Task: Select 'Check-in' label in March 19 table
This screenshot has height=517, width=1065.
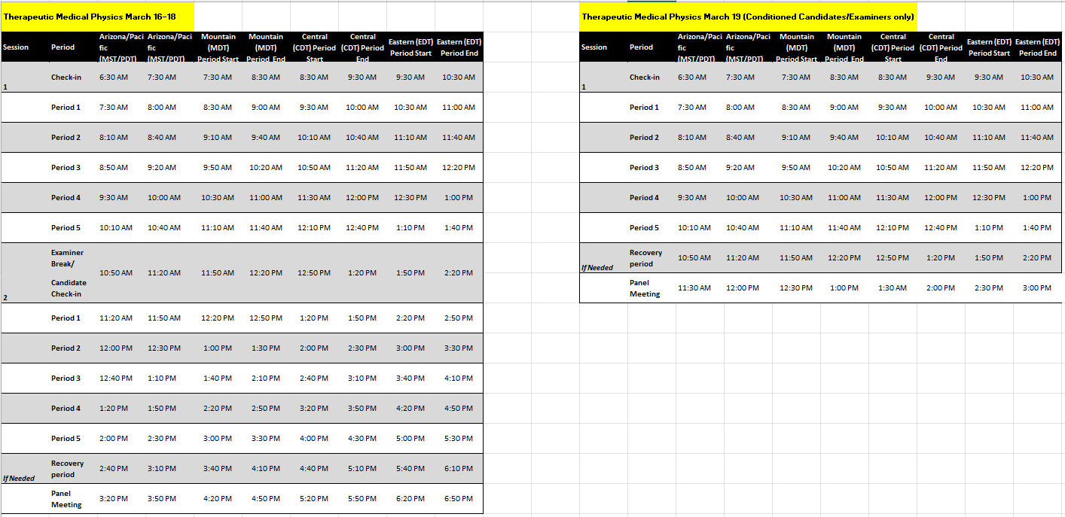Action: click(645, 78)
